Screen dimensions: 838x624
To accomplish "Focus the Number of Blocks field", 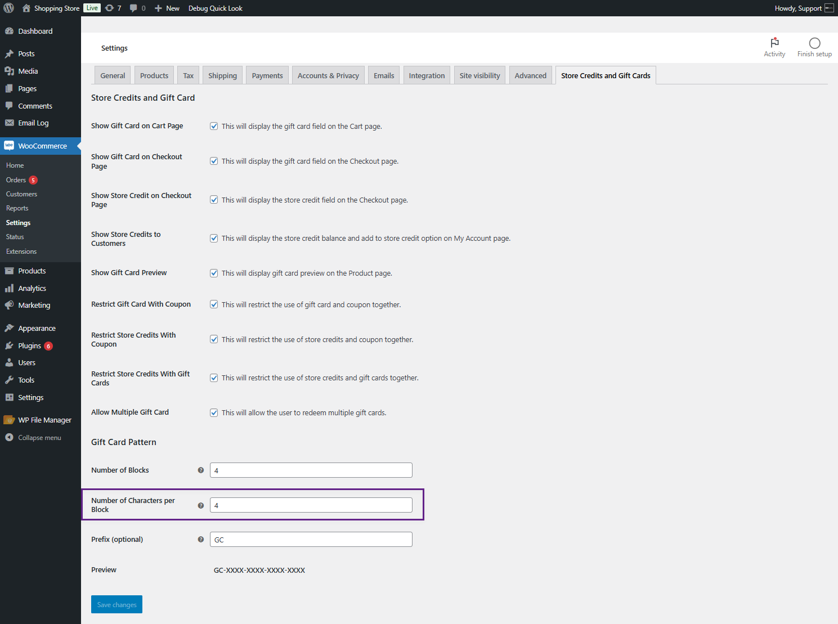I will click(311, 470).
